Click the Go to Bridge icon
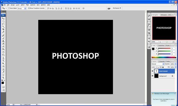This screenshot has width=178, height=106. click(x=109, y=8)
